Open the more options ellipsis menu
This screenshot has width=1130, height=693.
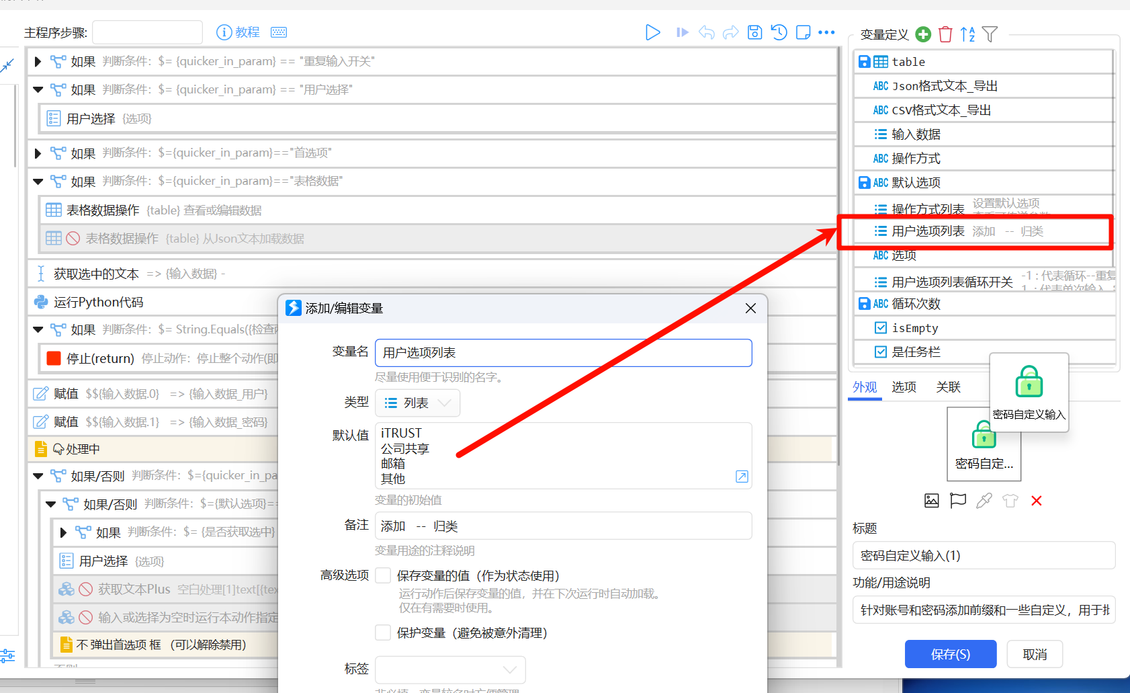coord(827,32)
